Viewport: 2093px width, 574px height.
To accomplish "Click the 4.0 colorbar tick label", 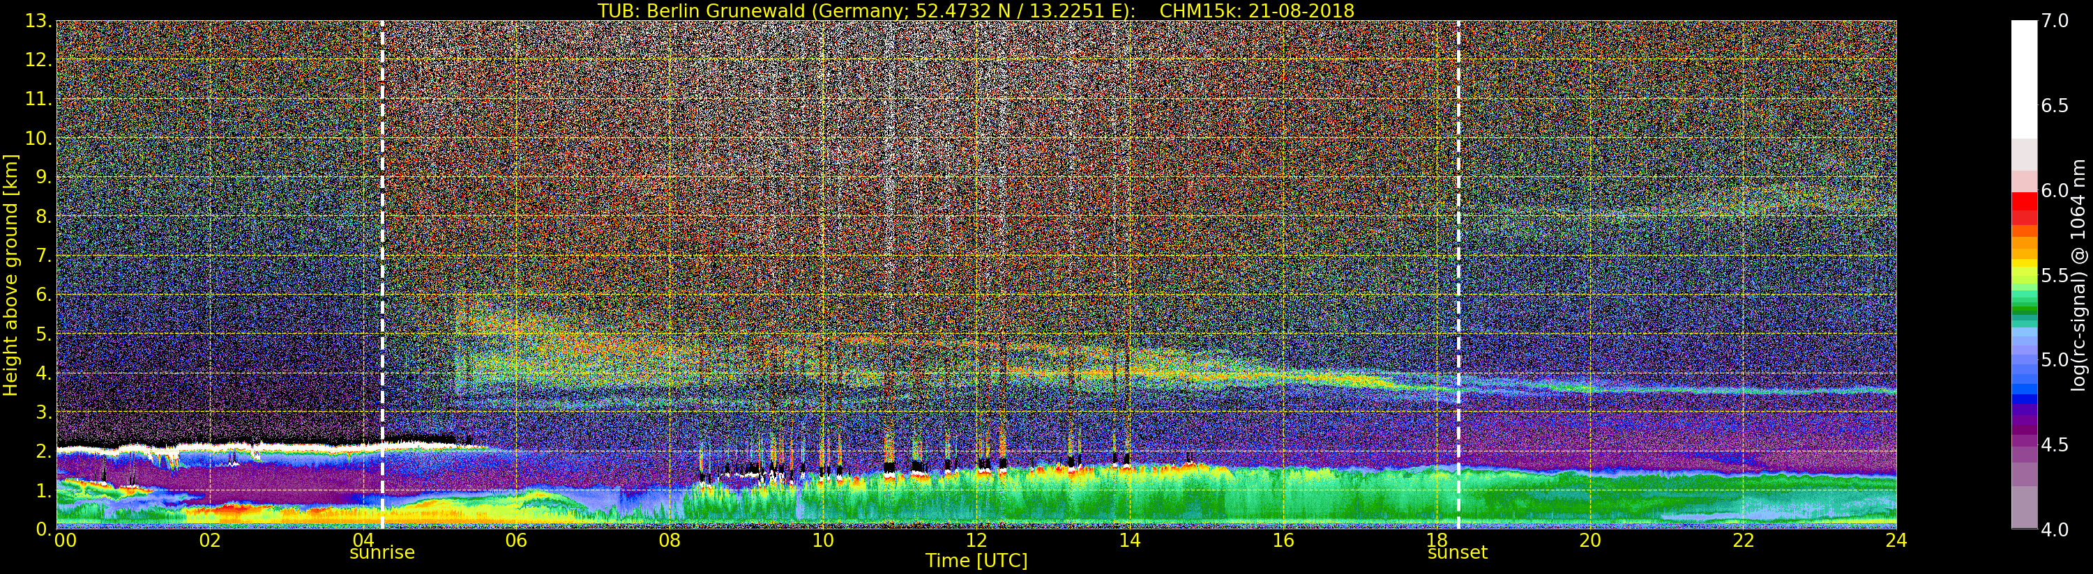I will (x=2055, y=529).
